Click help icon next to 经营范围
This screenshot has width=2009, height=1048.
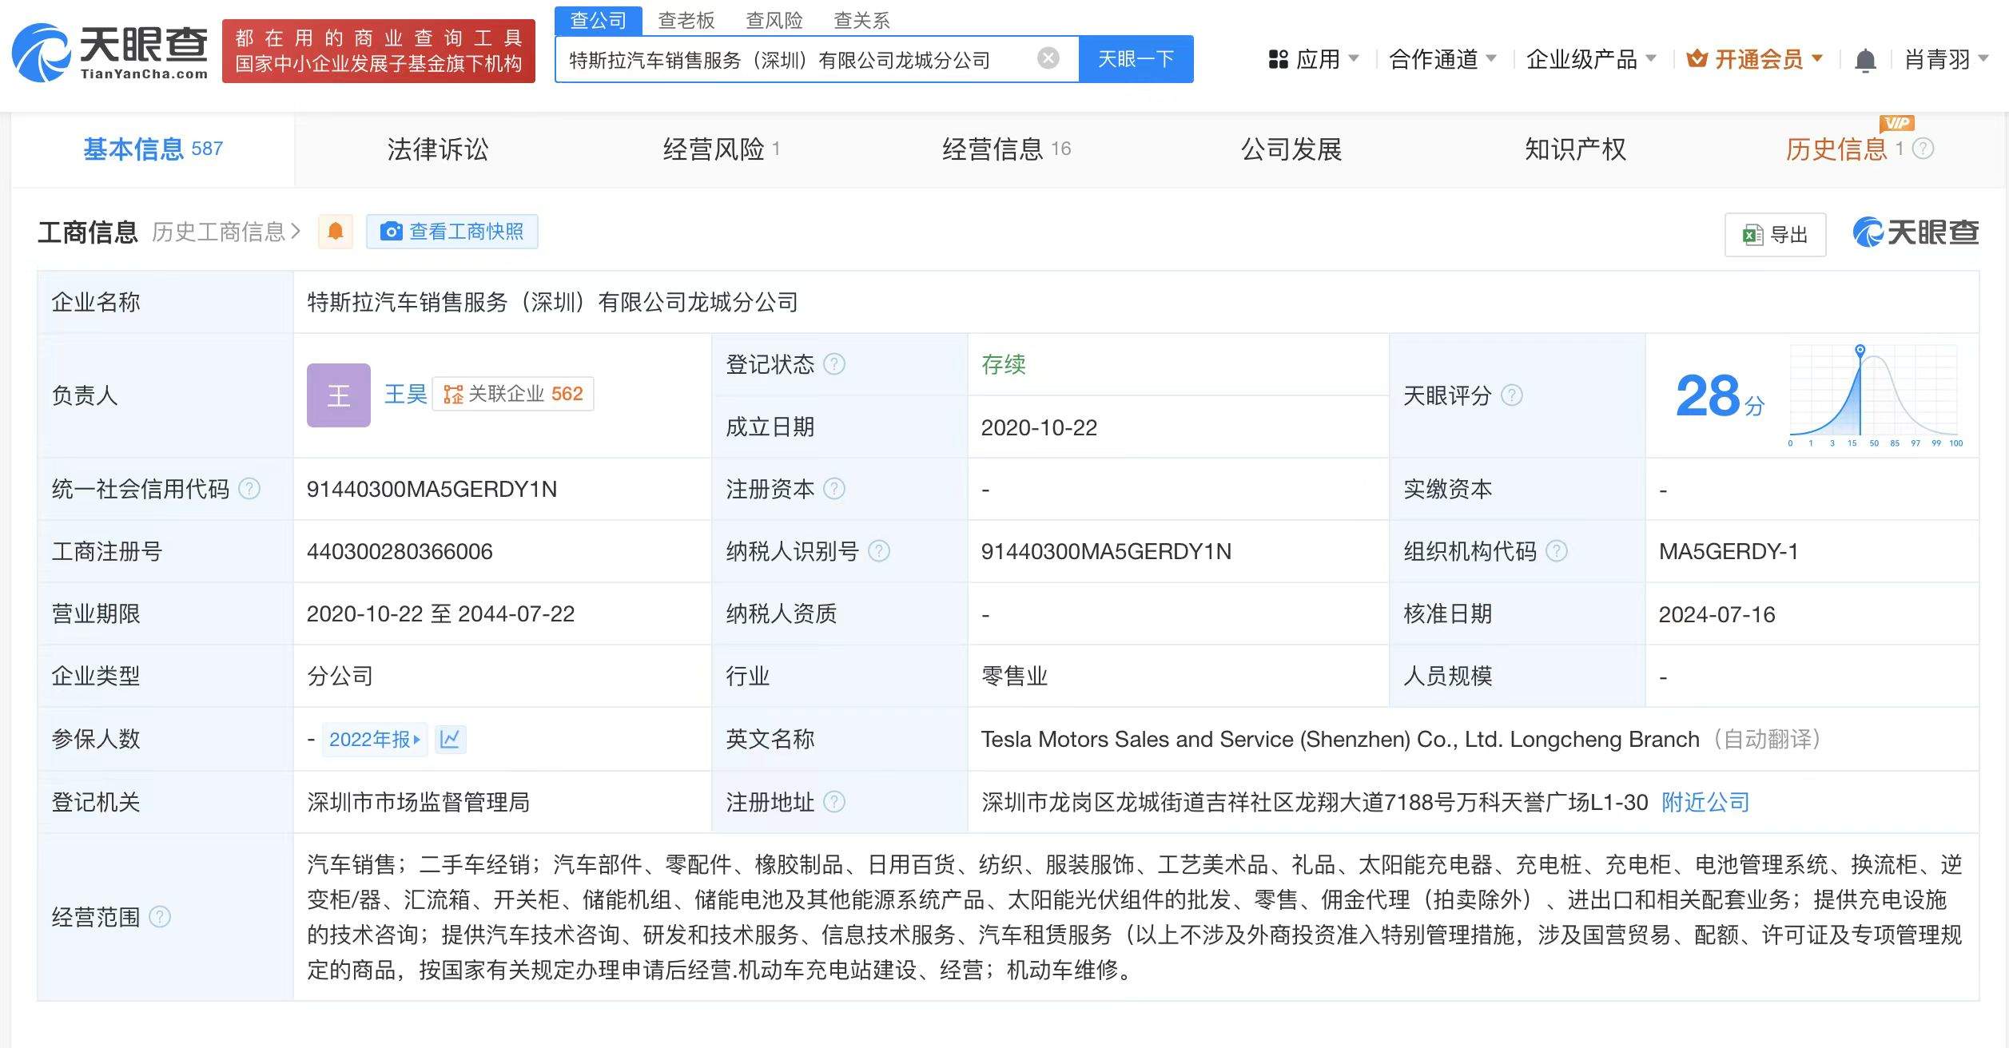(160, 916)
